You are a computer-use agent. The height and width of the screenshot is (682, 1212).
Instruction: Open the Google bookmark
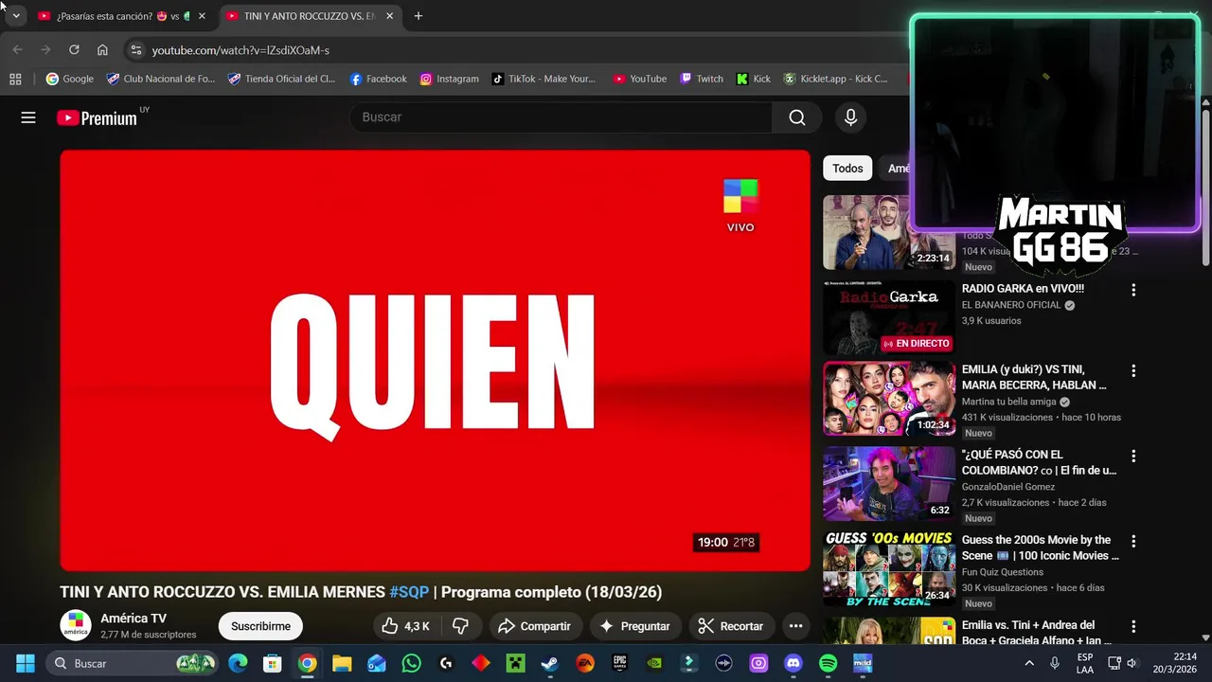(70, 80)
